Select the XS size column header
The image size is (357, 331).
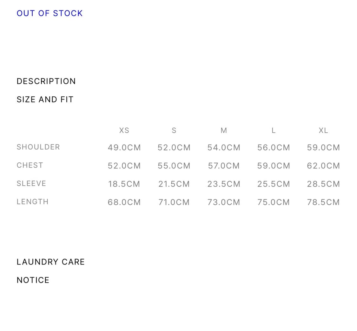[x=124, y=130]
